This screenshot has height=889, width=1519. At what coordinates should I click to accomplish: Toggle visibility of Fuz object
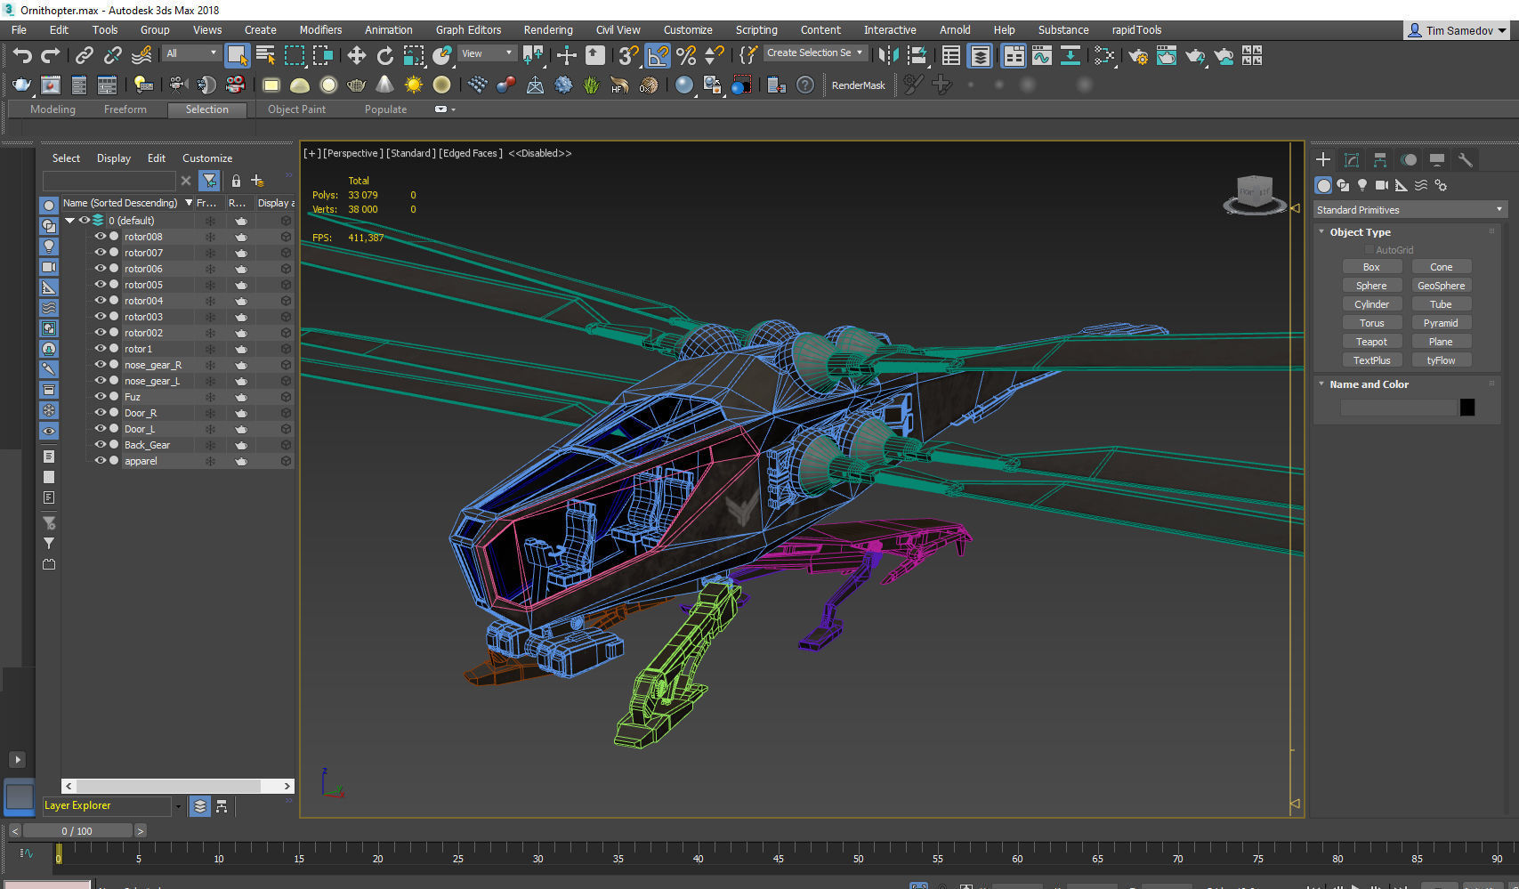coord(101,397)
